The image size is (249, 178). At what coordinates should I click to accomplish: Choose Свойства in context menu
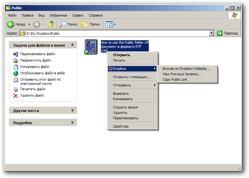point(133,126)
